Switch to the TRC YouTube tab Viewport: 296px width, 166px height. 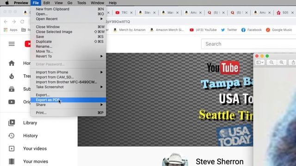tap(122, 12)
